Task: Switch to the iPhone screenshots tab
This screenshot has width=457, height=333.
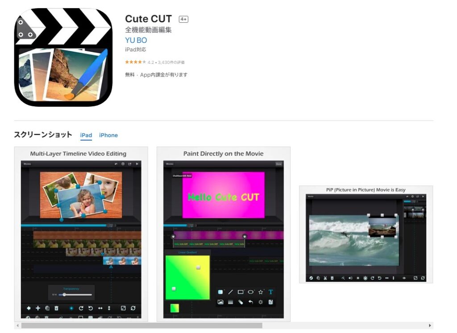Action: [x=108, y=135]
